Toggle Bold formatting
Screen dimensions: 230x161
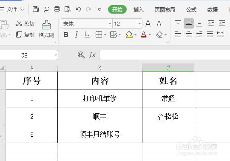pyautogui.click(x=66, y=34)
